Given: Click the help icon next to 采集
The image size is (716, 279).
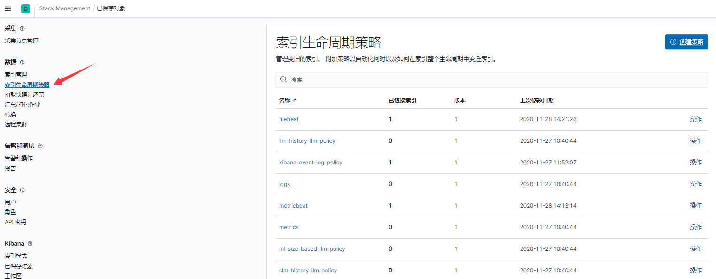Looking at the screenshot, I should (23, 29).
